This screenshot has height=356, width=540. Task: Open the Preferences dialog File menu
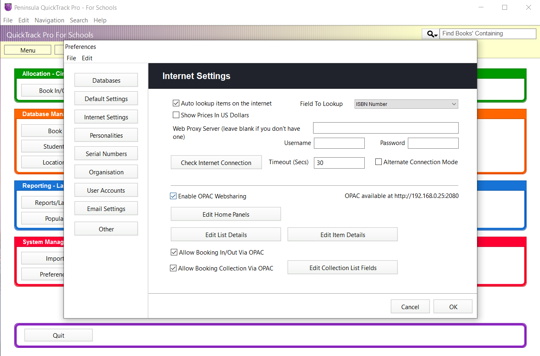[71, 58]
